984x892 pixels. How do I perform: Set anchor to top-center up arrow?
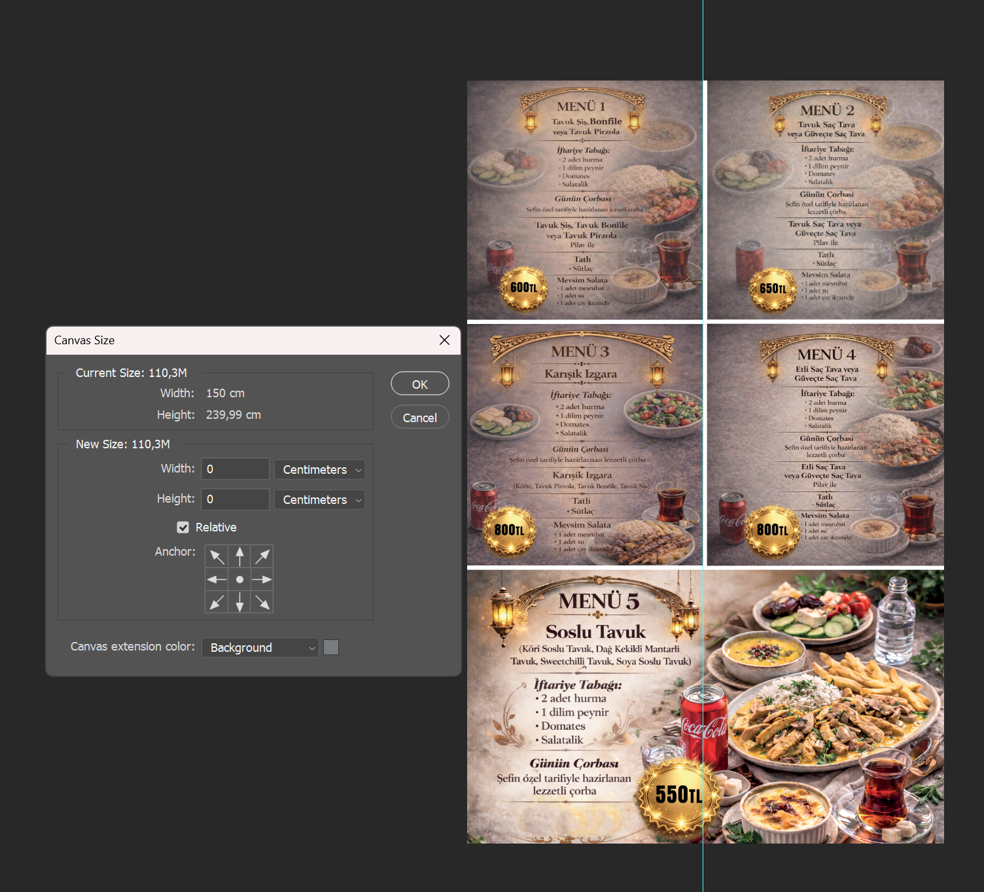point(239,557)
